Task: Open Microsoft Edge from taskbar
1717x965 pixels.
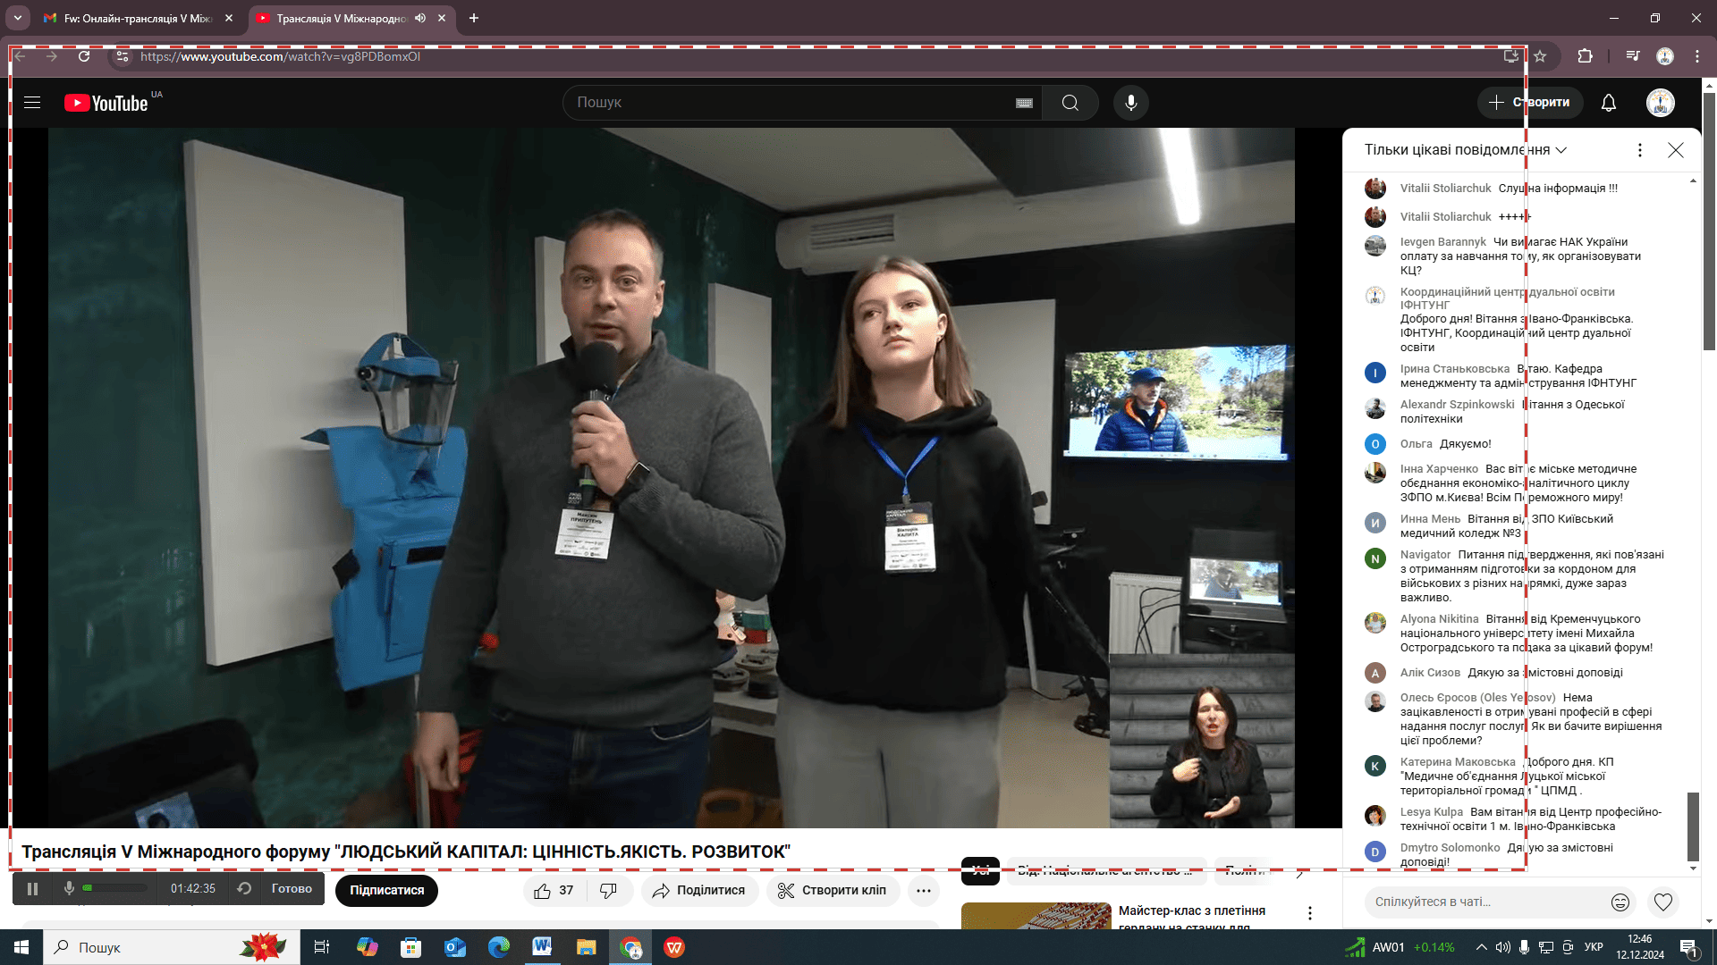Action: click(498, 947)
